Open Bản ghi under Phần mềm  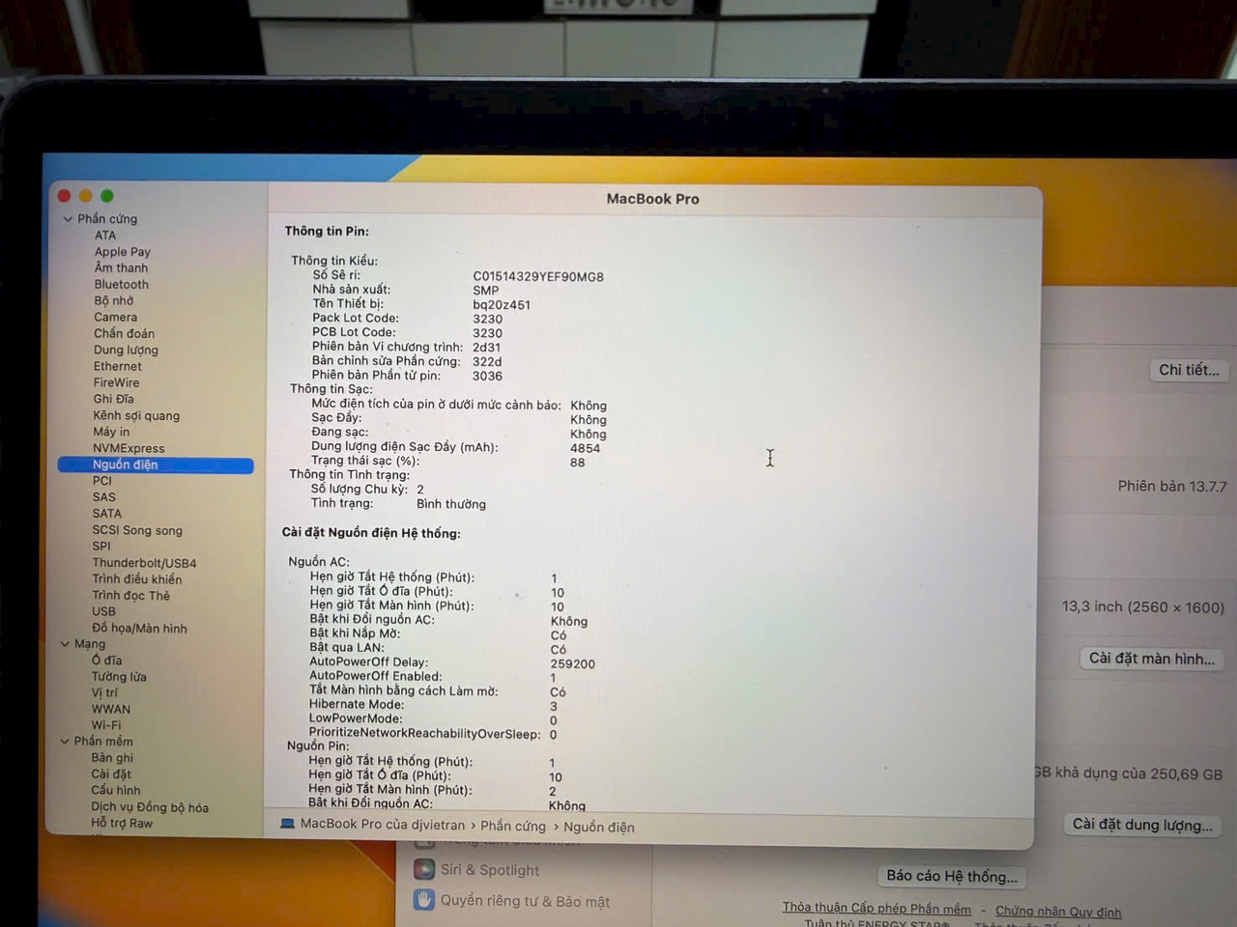[112, 758]
